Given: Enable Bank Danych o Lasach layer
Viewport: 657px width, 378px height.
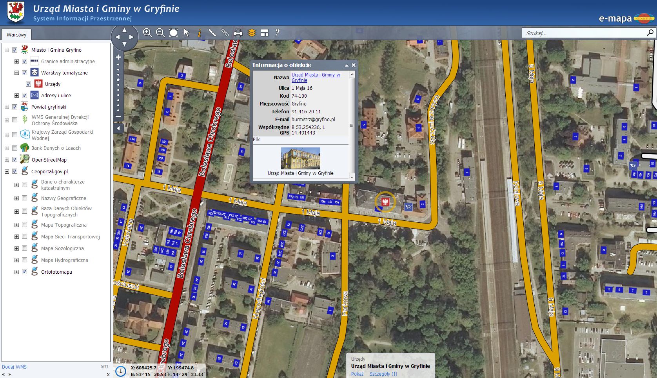Looking at the screenshot, I should point(15,148).
